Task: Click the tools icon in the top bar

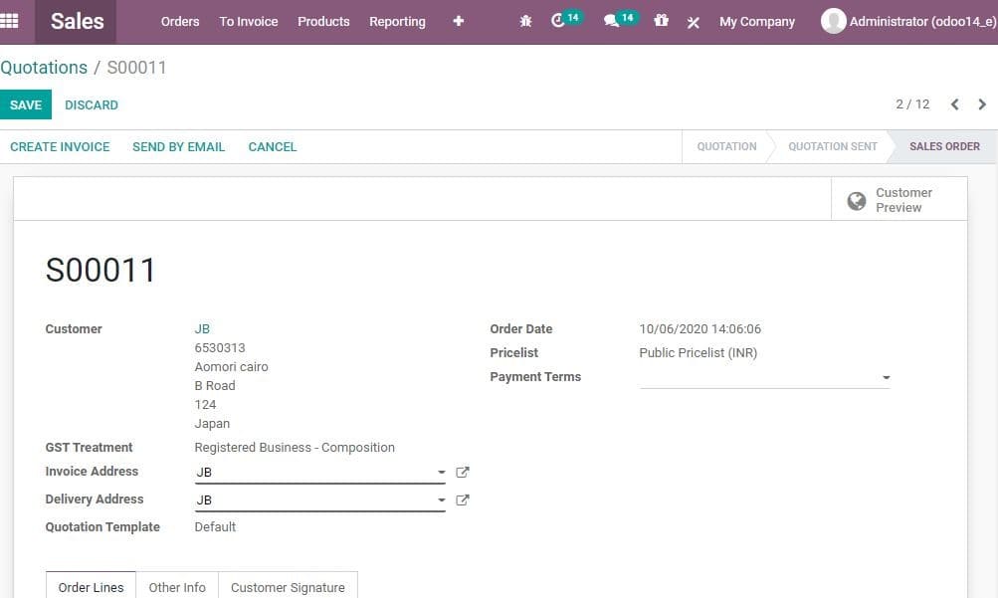Action: 694,21
